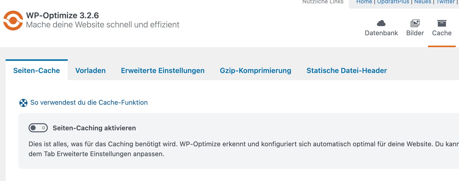Screen dimensions: 459x181
Task: Click the orange WP-Optimize logo
Action: [13, 21]
